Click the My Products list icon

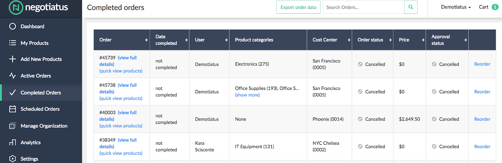click(13, 43)
